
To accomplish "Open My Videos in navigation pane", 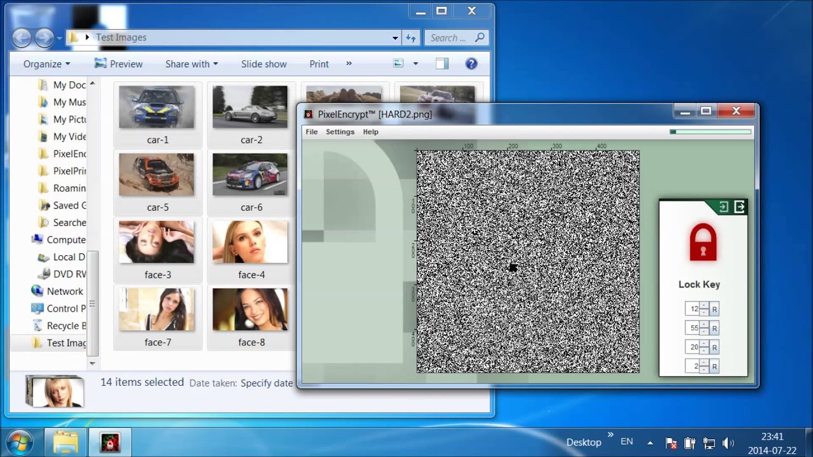I will [62, 136].
